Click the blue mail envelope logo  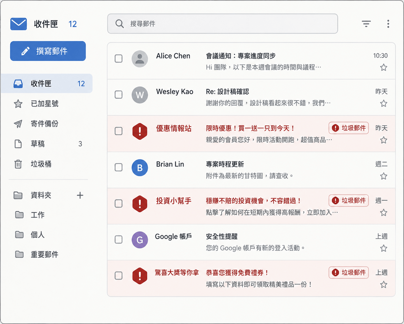click(18, 24)
